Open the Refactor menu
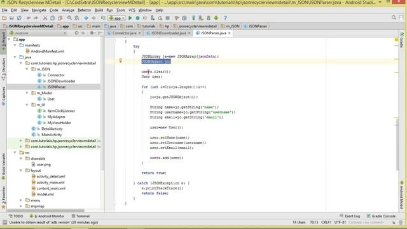The width and height of the screenshot is (407, 229). [x=85, y=10]
